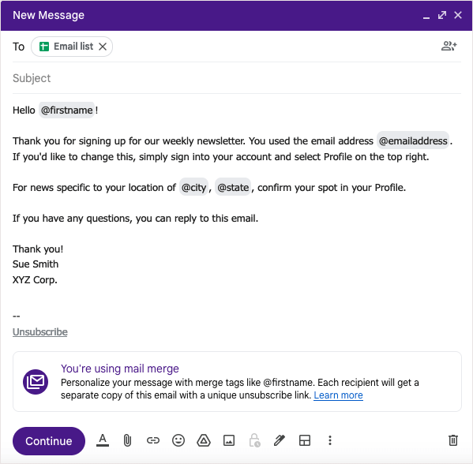The height and width of the screenshot is (464, 473).
Task: Open text formatting options
Action: 103,440
